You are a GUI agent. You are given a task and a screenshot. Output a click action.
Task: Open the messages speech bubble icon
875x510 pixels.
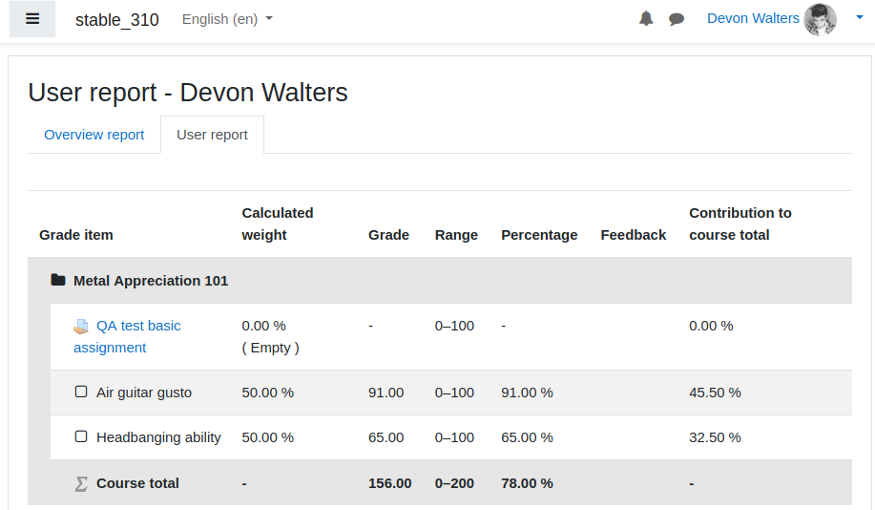pyautogui.click(x=677, y=19)
